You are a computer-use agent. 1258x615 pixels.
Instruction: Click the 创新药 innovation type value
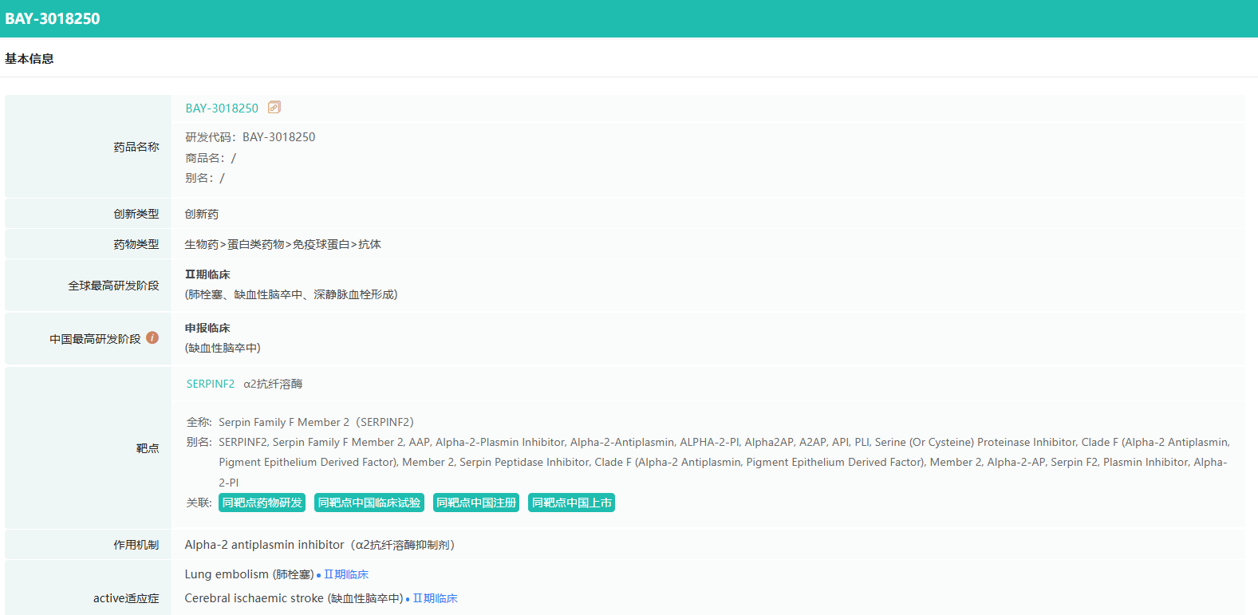pos(202,214)
